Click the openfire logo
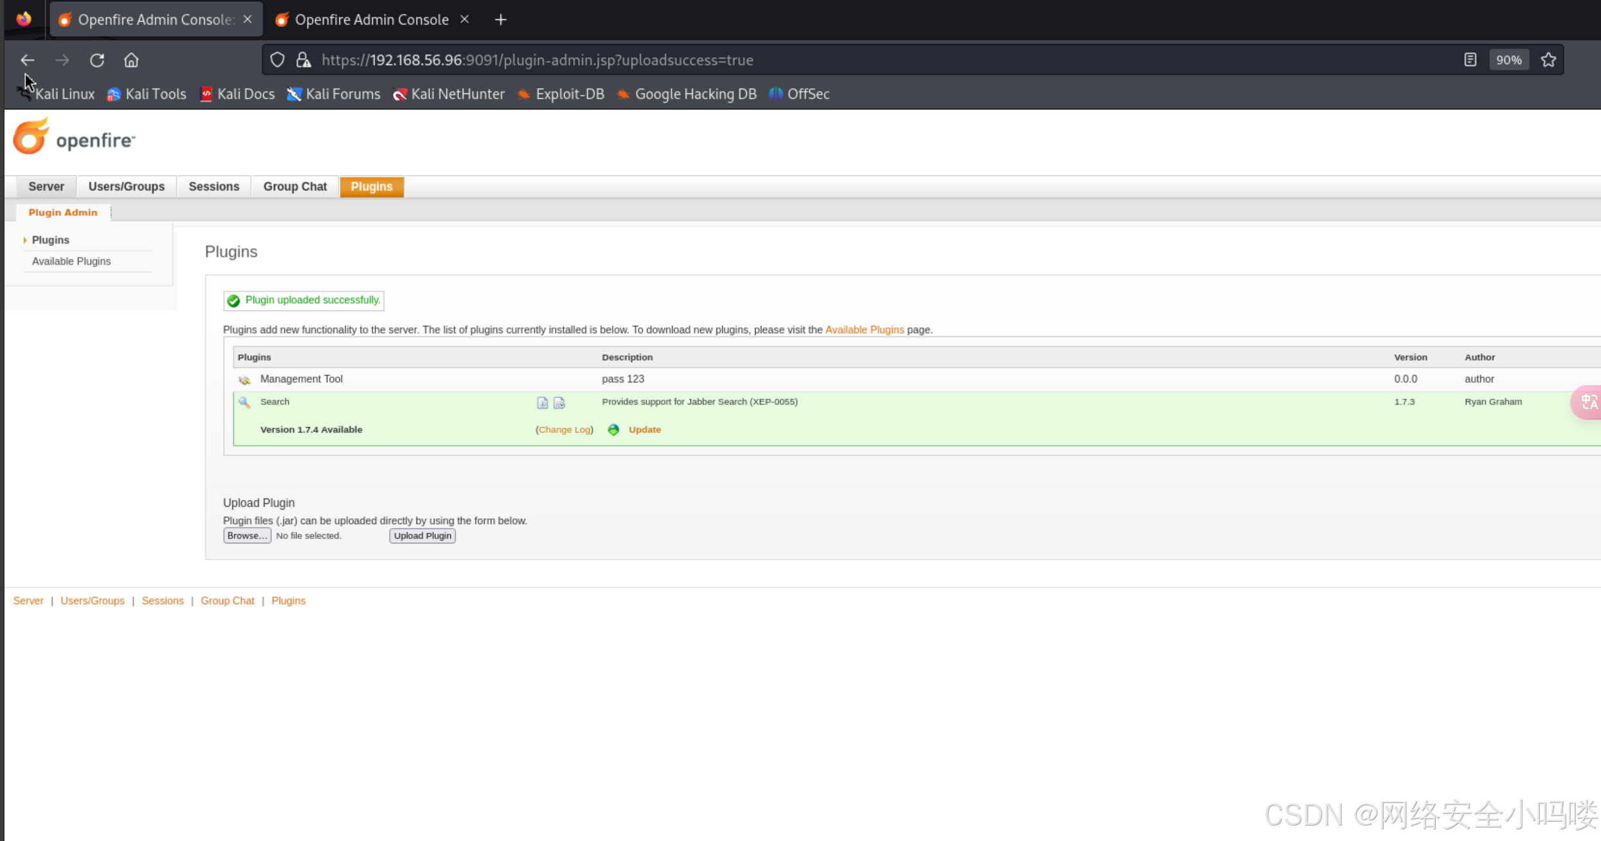 coord(74,138)
